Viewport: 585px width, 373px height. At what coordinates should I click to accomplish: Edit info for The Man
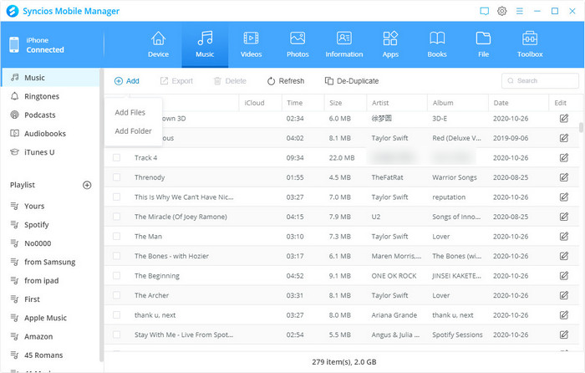564,237
